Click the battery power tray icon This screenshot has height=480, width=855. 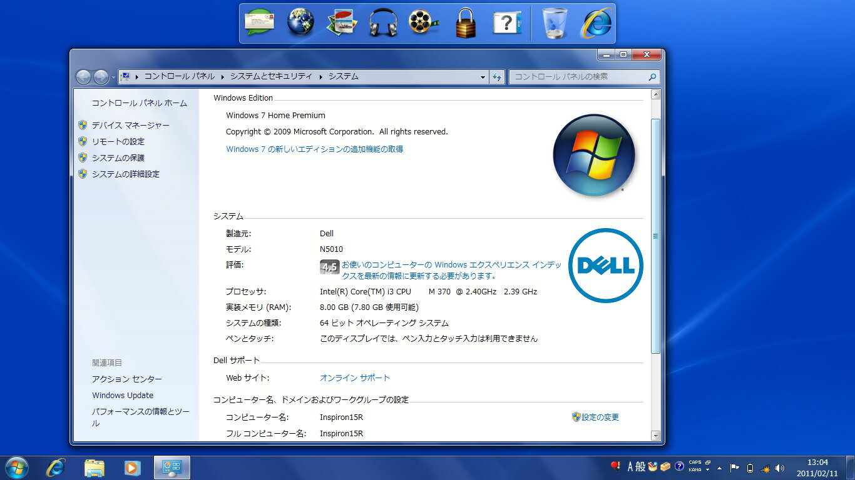coord(750,468)
